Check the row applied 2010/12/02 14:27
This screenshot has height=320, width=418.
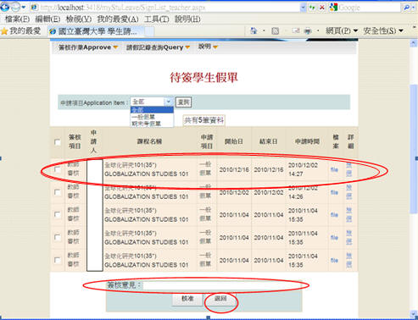click(58, 169)
